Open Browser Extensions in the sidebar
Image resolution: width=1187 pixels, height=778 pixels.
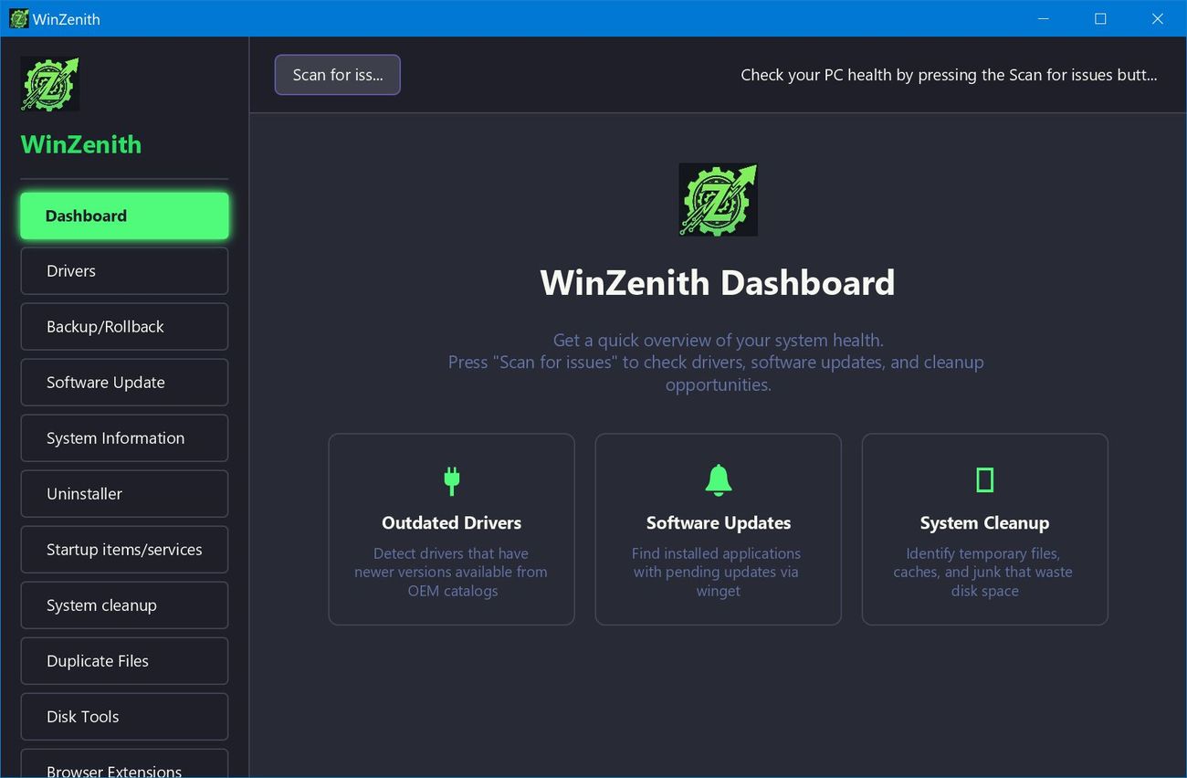[124, 765]
